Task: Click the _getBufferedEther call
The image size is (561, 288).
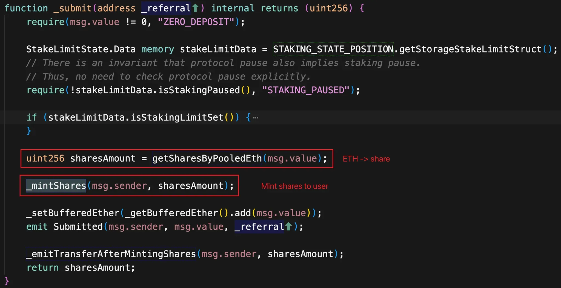Action: pyautogui.click(x=172, y=213)
